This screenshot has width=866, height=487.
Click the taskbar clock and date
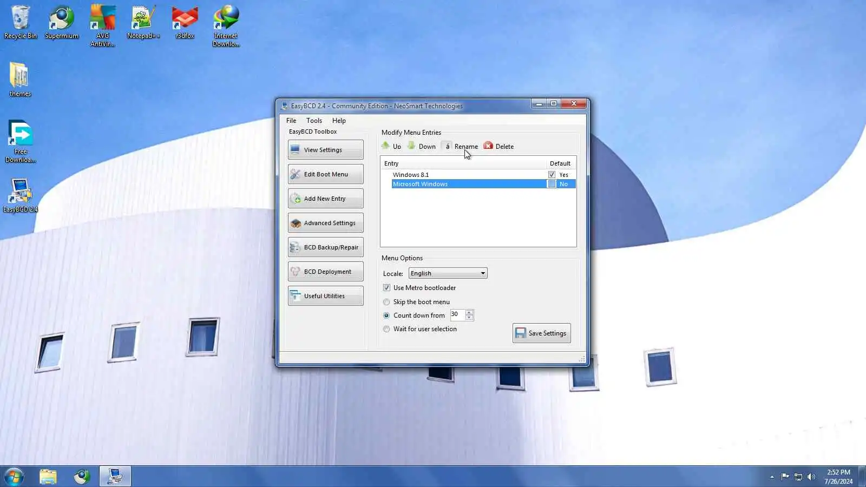tap(838, 477)
